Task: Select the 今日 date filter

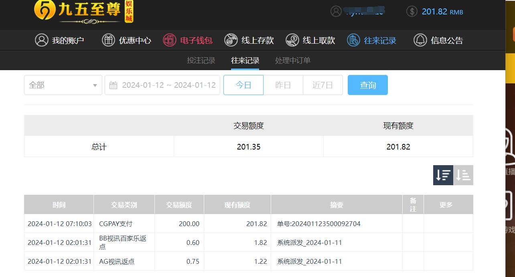Action: (x=243, y=85)
